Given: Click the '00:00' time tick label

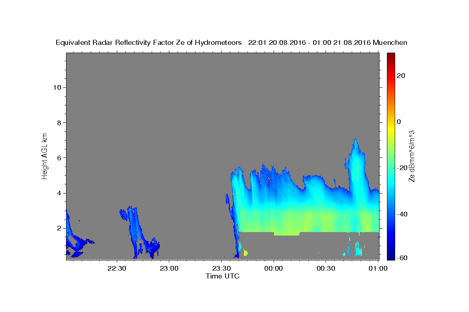Looking at the screenshot, I should (x=273, y=268).
